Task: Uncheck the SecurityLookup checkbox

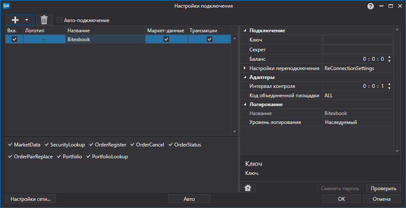Action: point(47,144)
